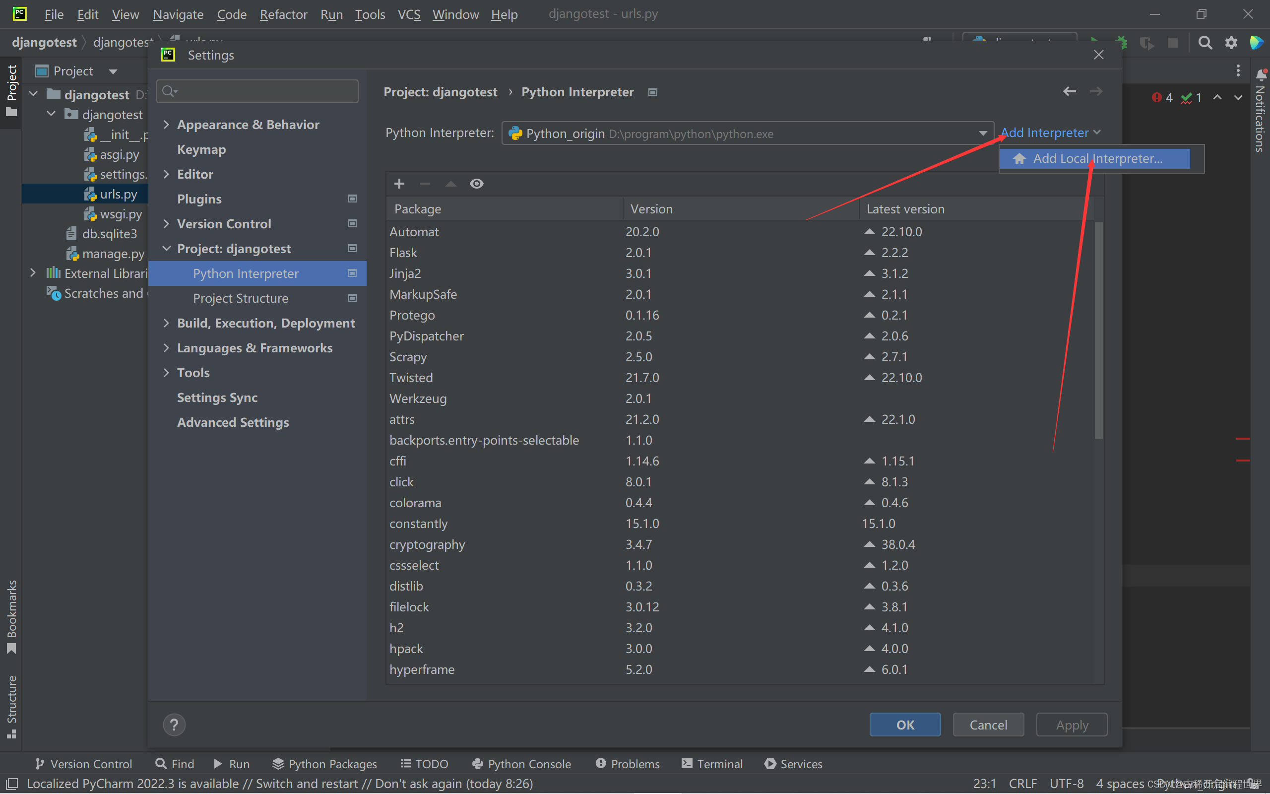This screenshot has height=794, width=1270.
Task: Open the Refactor menu
Action: pyautogui.click(x=283, y=14)
